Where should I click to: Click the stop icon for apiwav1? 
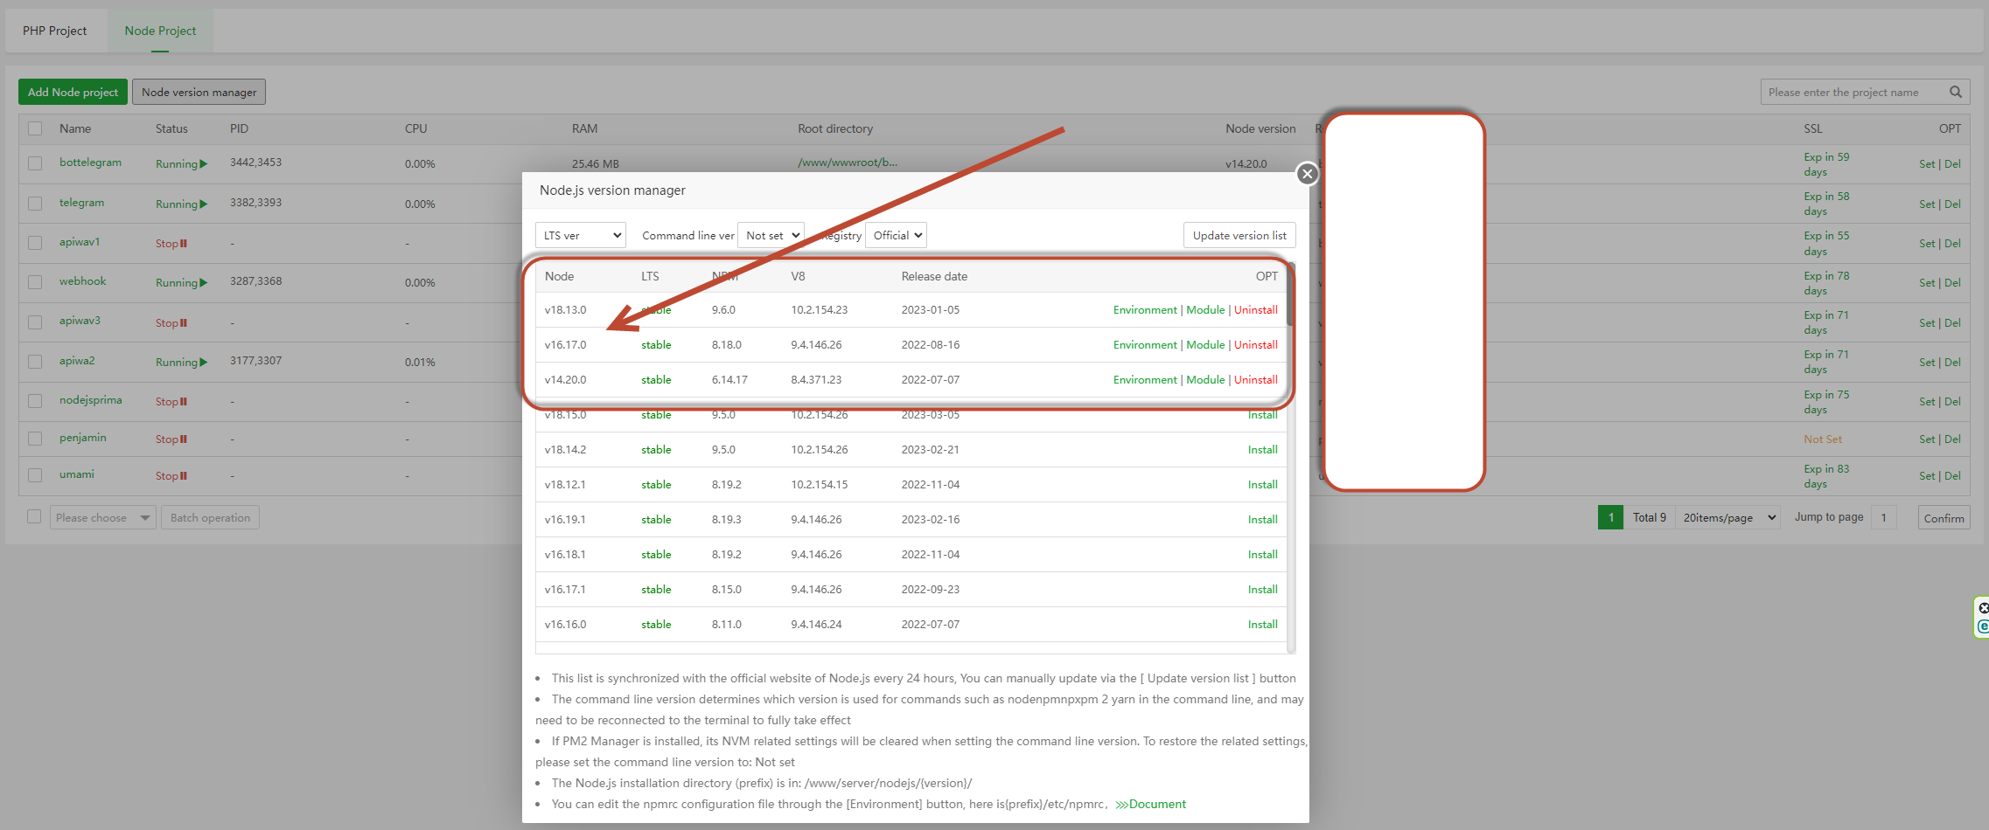tap(184, 244)
